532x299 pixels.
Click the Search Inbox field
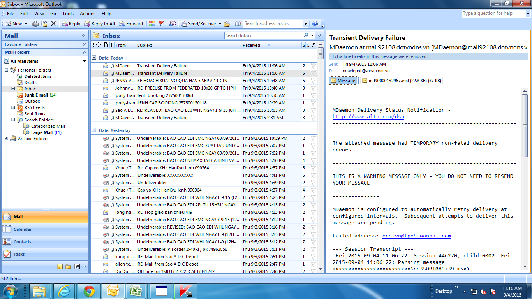click(264, 35)
